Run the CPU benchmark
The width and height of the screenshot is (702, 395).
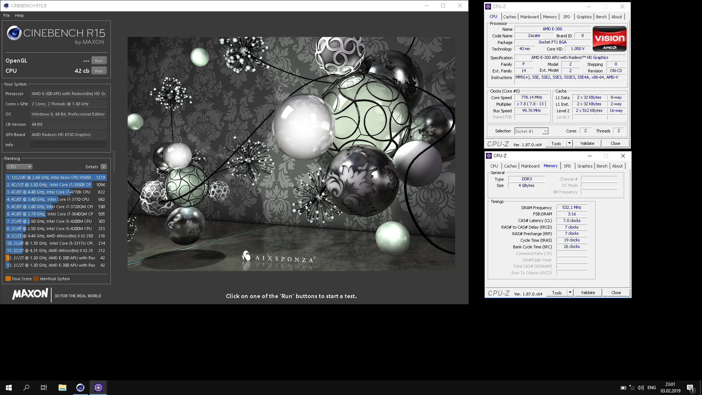(x=99, y=71)
